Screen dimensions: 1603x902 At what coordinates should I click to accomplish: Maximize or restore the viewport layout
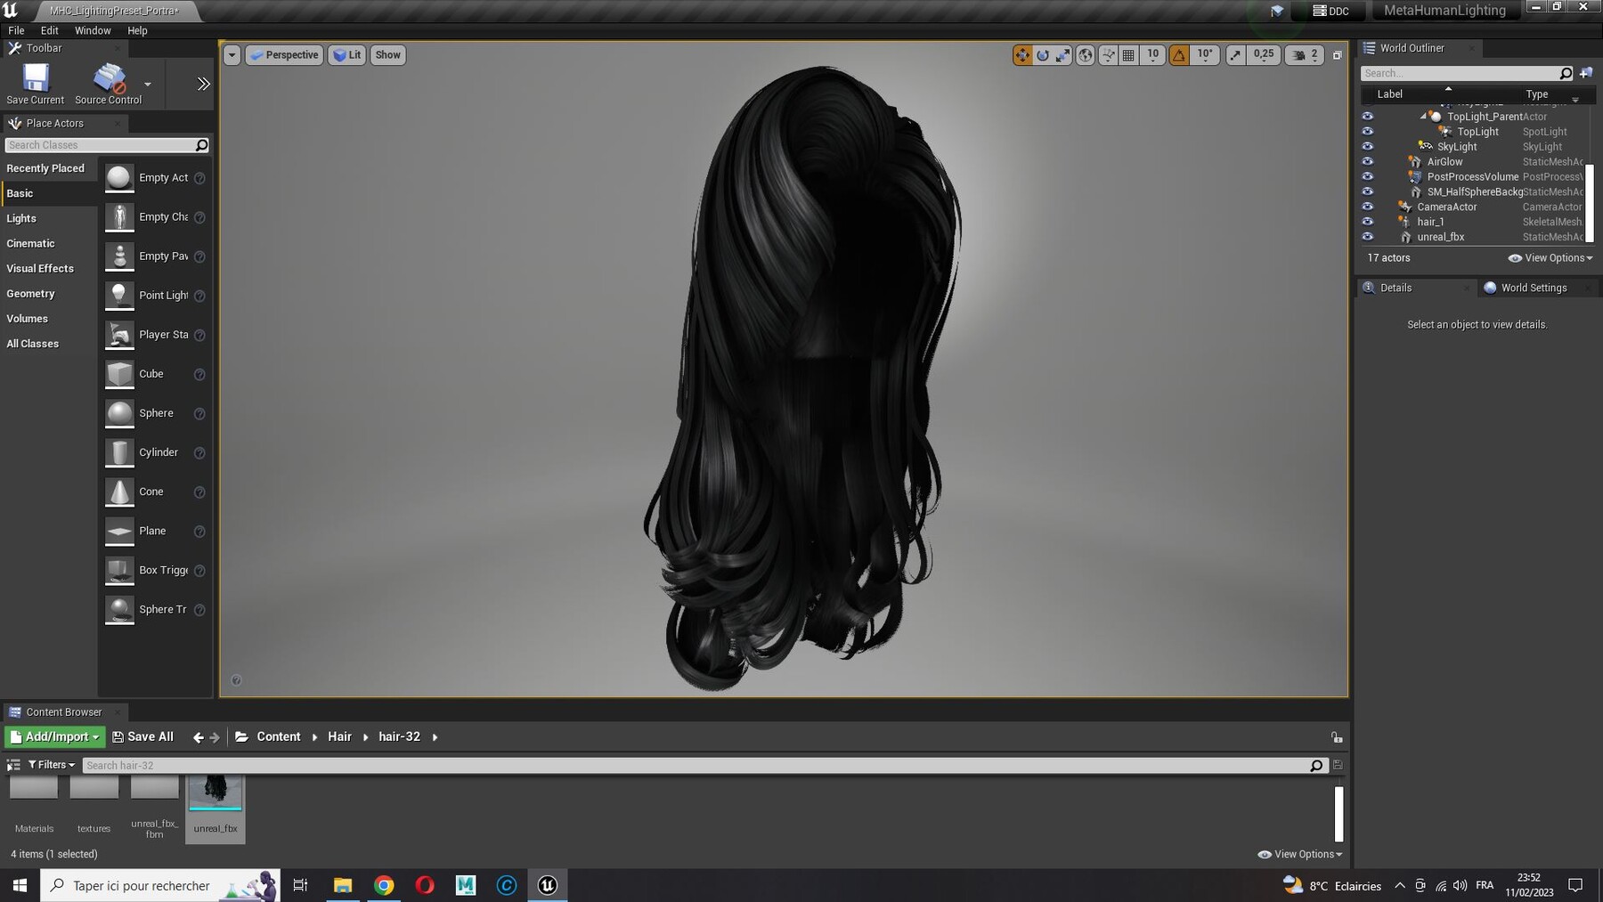pyautogui.click(x=1337, y=55)
